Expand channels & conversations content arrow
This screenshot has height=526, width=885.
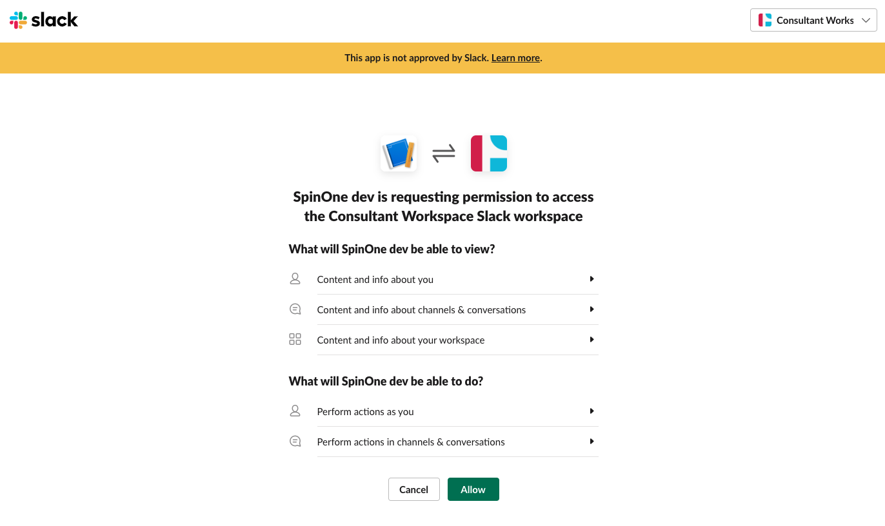[x=592, y=309]
